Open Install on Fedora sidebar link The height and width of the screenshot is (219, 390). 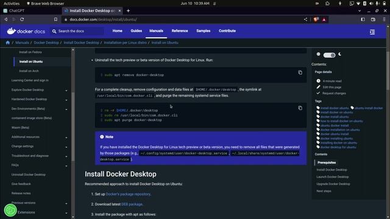tap(30, 52)
